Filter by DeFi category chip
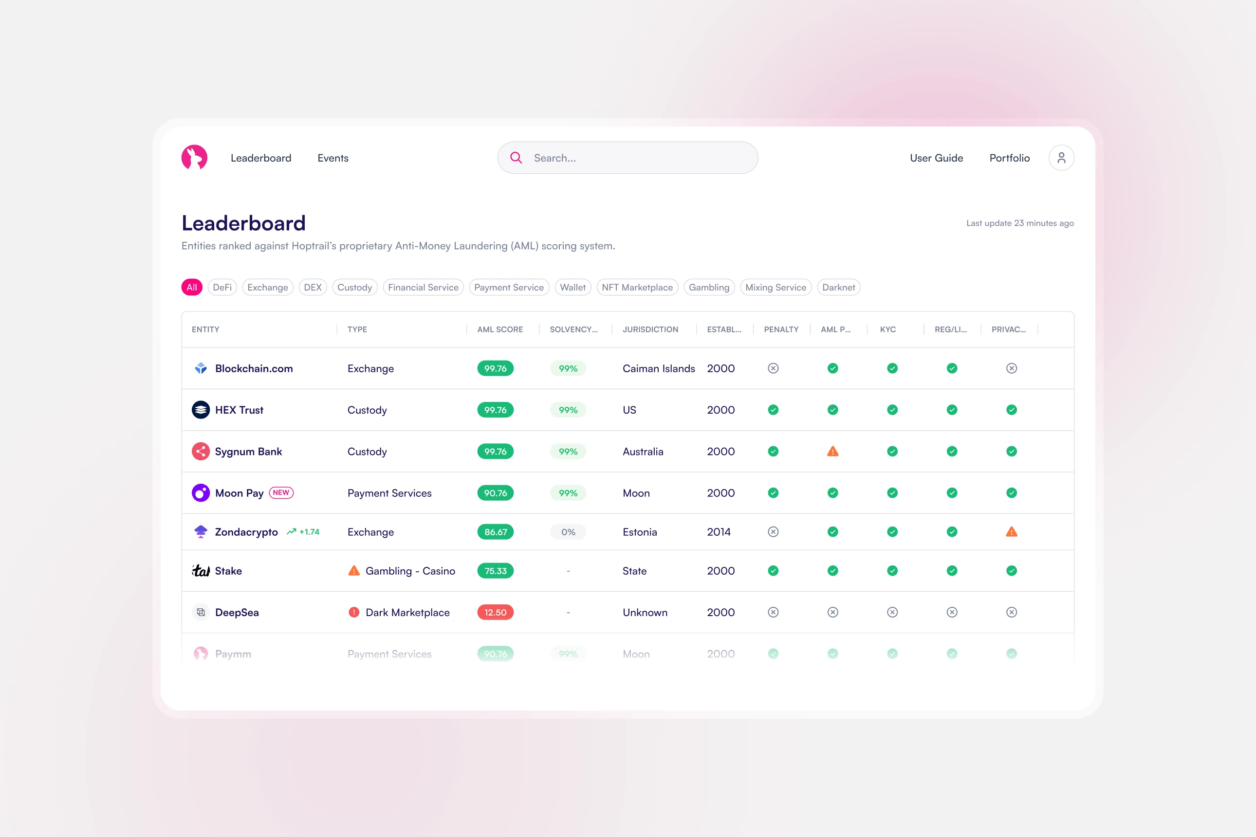 pos(222,287)
